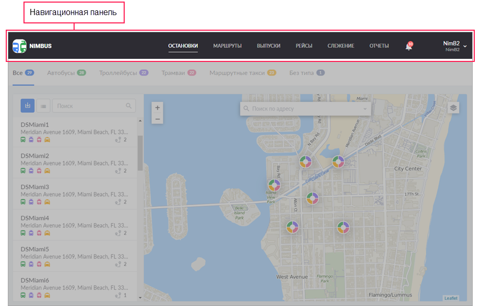This screenshot has width=480, height=306.
Task: Click pink tram icon for DSMiami1
Action: (39, 140)
